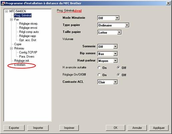Select the Fax tree node
The height and width of the screenshot is (134, 172).
click(x=17, y=20)
